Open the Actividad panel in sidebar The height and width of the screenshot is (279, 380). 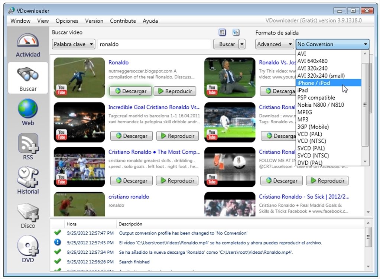pyautogui.click(x=28, y=45)
